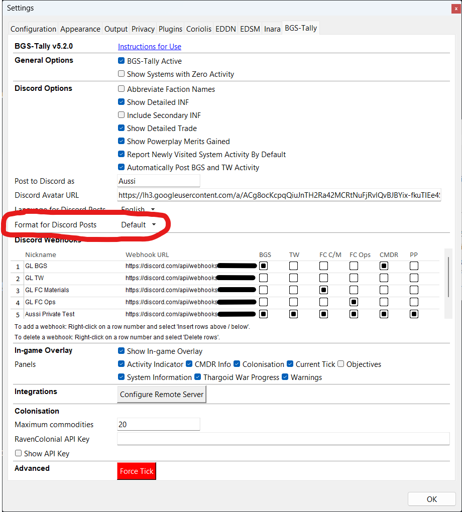462x512 pixels.
Task: Switch to the EDDN tab
Action: [x=225, y=29]
